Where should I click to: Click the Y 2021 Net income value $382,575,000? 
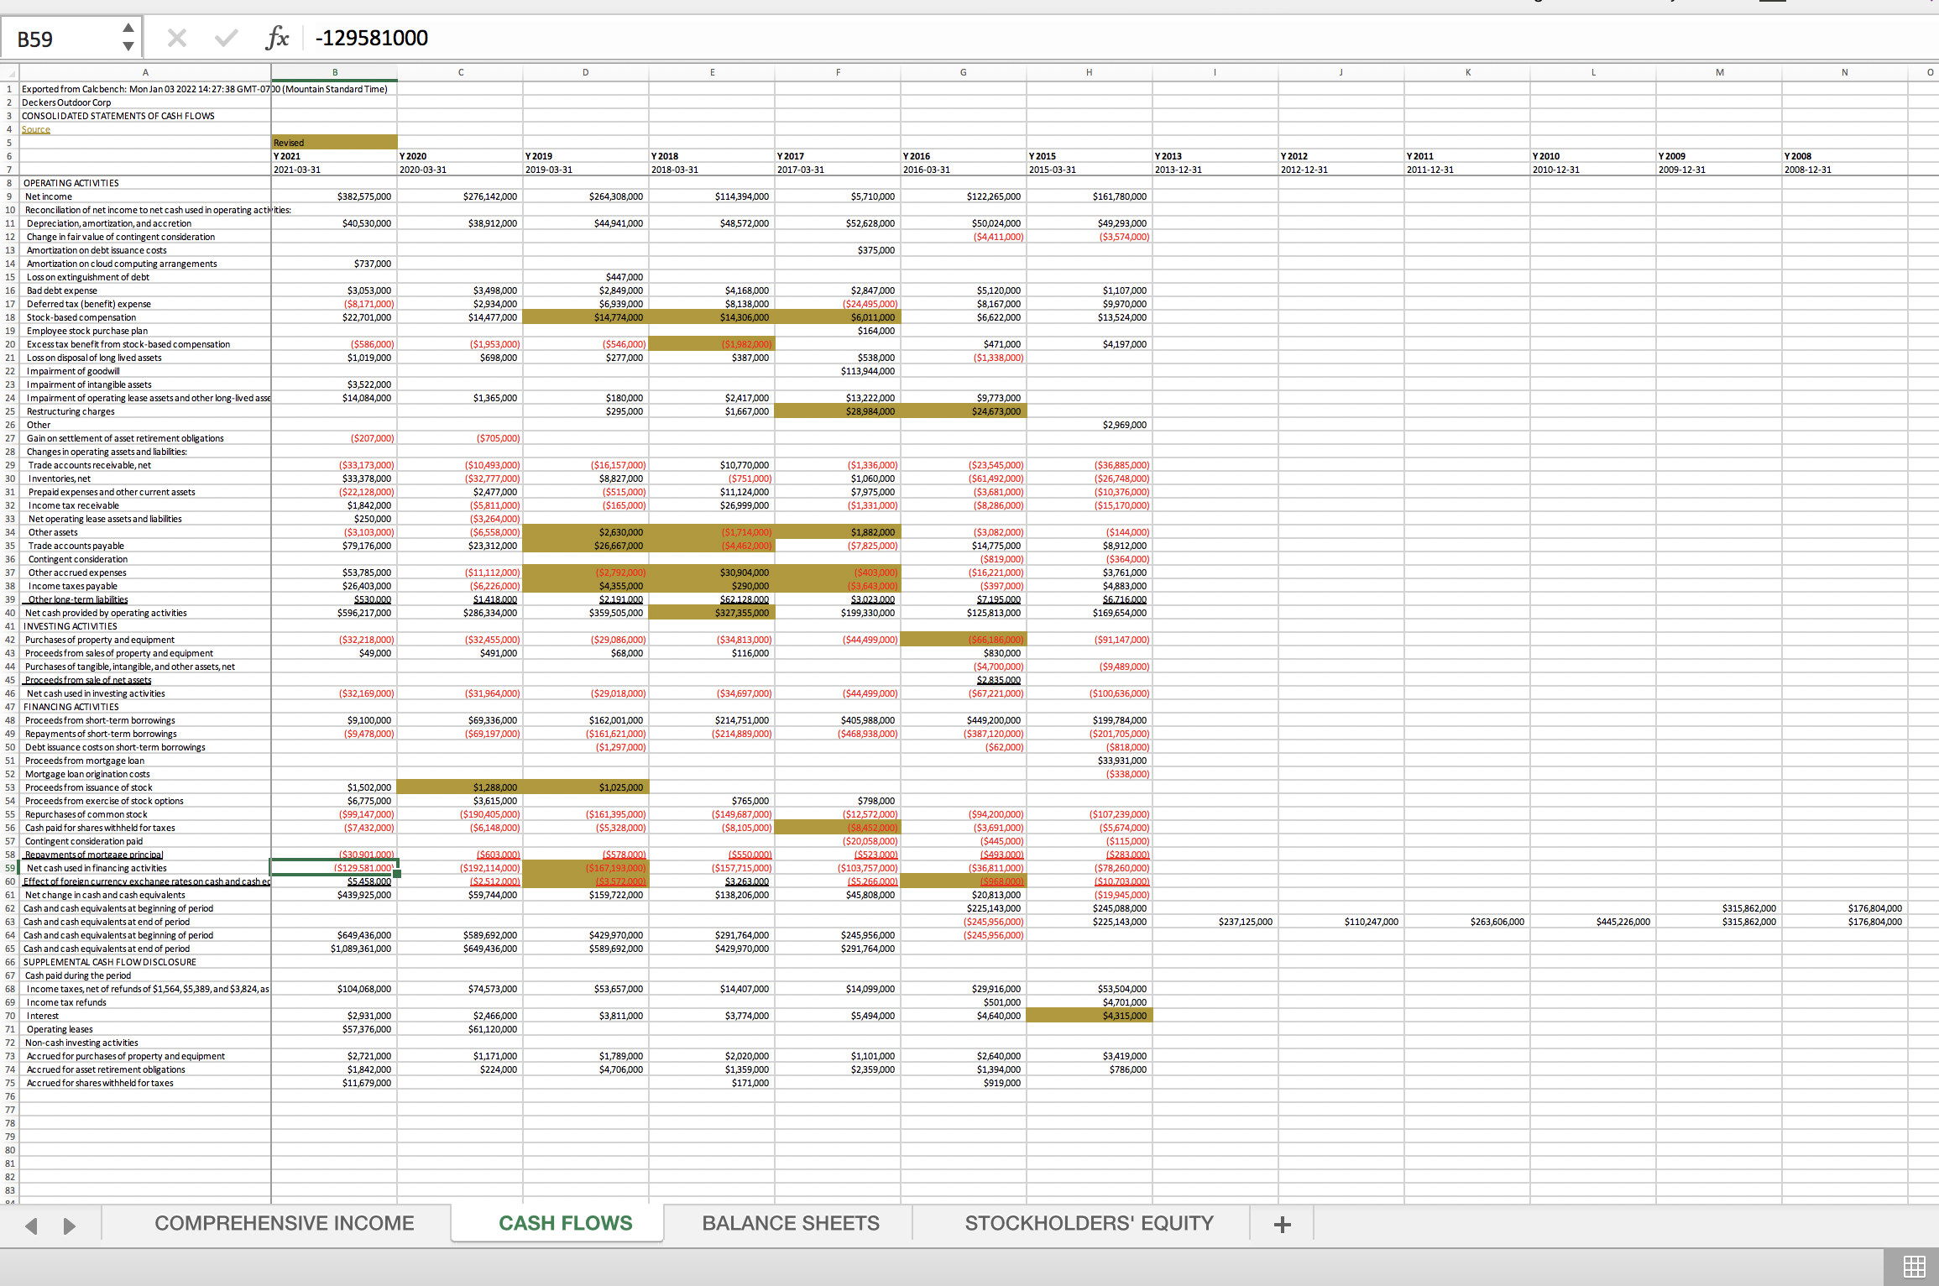tap(364, 196)
